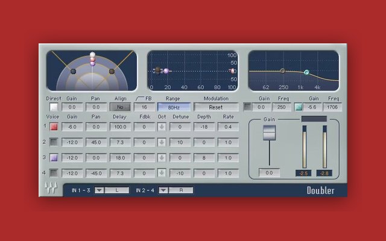Select the red marker at 100 in delay graph
Image resolution: width=386 pixels, height=241 pixels.
[x=232, y=71]
